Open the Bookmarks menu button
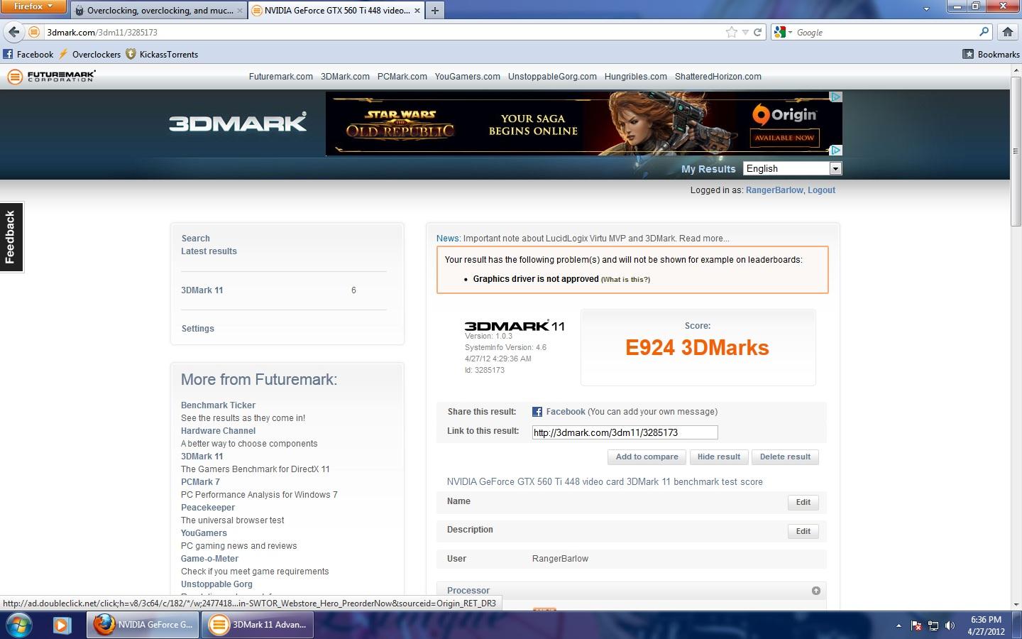This screenshot has height=639, width=1022. [x=991, y=54]
